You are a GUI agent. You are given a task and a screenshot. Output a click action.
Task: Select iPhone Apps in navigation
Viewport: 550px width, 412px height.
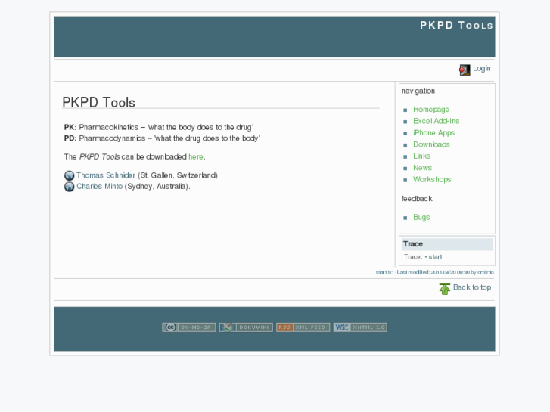coord(434,133)
